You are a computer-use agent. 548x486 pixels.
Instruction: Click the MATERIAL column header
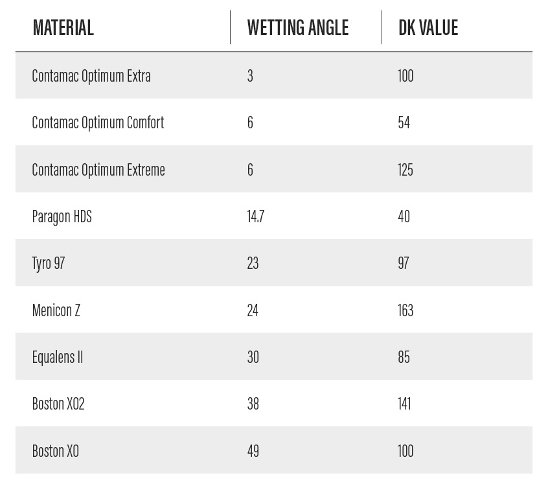coord(63,28)
